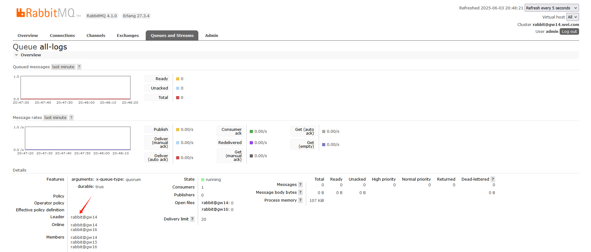Viewport: 591px width, 252px height.
Task: Click the Get (manual ack) legend label
Action: [x=230, y=156]
